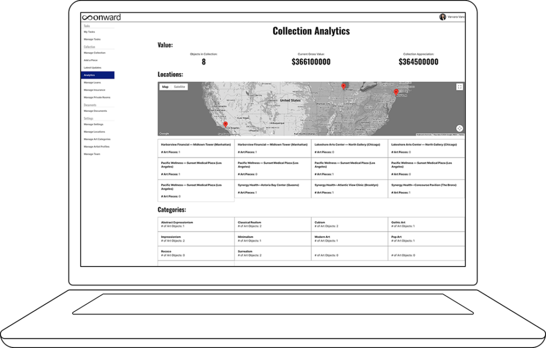546x348 pixels.
Task: Open My Tasks in the sidebar
Action: (x=90, y=32)
